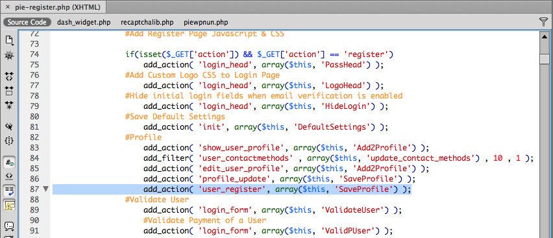Click the vertical scrollbar thumb

[545, 58]
